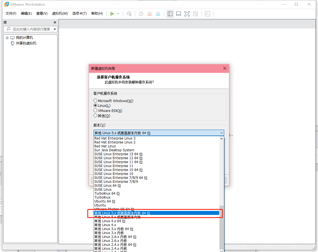
Task: Toggle the library sidebar view icon
Action: [170, 14]
